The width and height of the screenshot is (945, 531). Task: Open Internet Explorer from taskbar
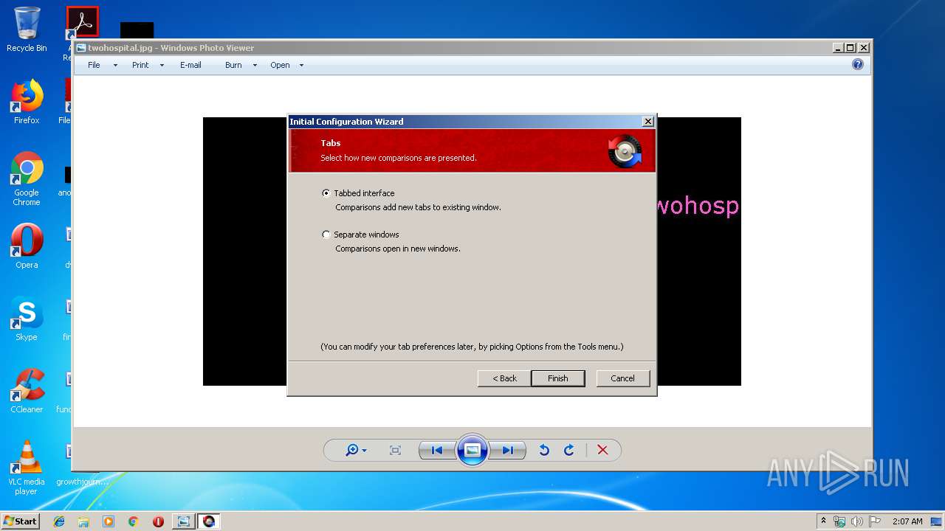click(x=59, y=521)
